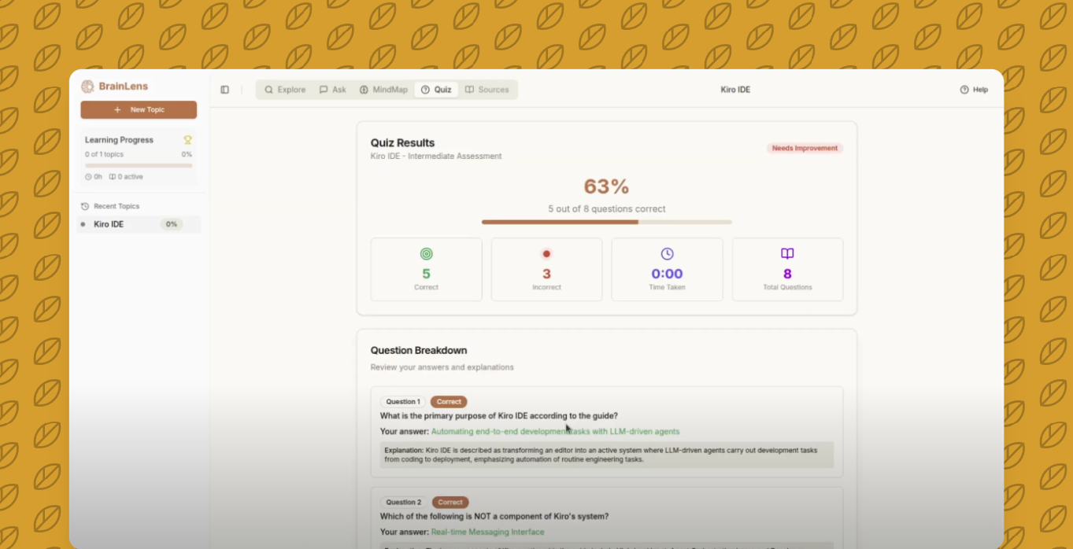The height and width of the screenshot is (549, 1073).
Task: Click the Question 1 label
Action: pos(403,402)
